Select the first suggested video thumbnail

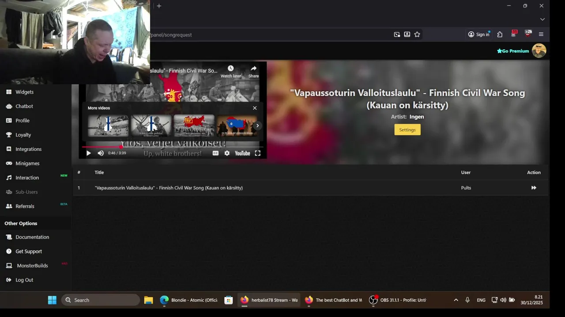[108, 126]
